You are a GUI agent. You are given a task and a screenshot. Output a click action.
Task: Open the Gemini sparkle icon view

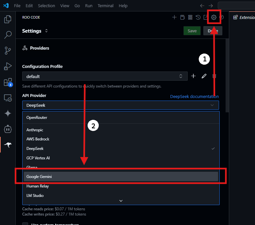(8, 113)
